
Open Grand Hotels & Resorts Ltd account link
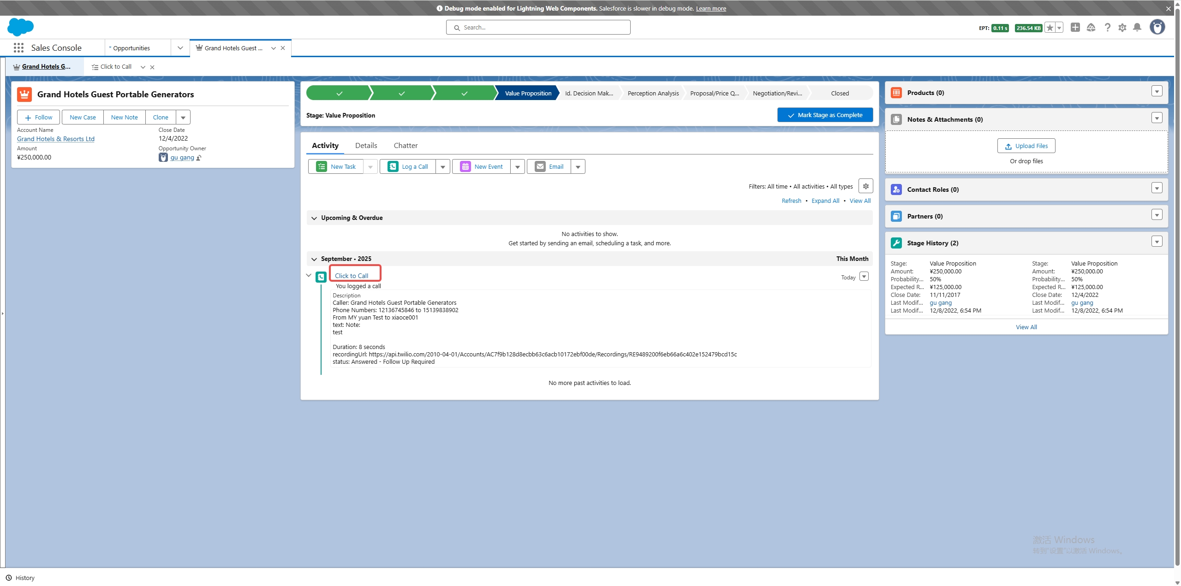[x=56, y=139]
